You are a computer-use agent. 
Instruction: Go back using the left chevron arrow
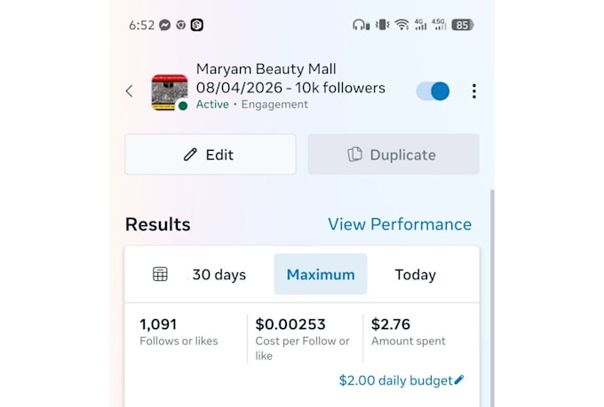coord(130,91)
